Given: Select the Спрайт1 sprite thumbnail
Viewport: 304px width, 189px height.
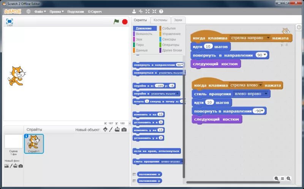Looking at the screenshot, I should click(x=34, y=144).
